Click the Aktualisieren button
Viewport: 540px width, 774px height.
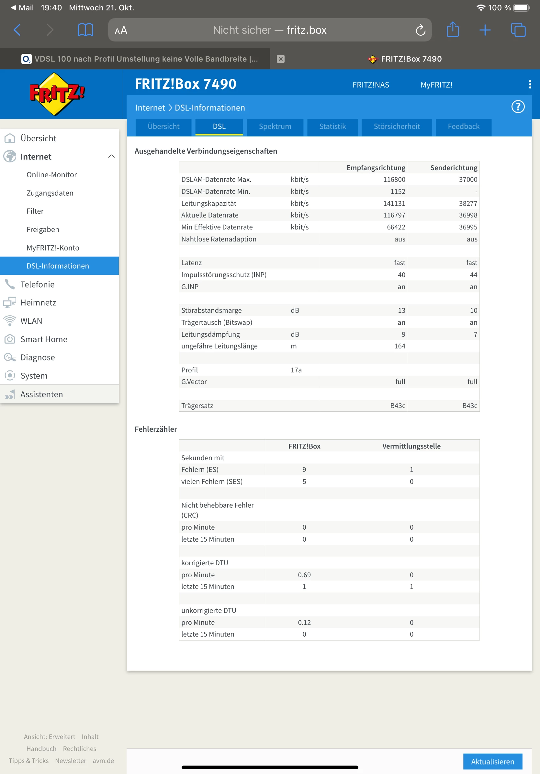coord(492,762)
